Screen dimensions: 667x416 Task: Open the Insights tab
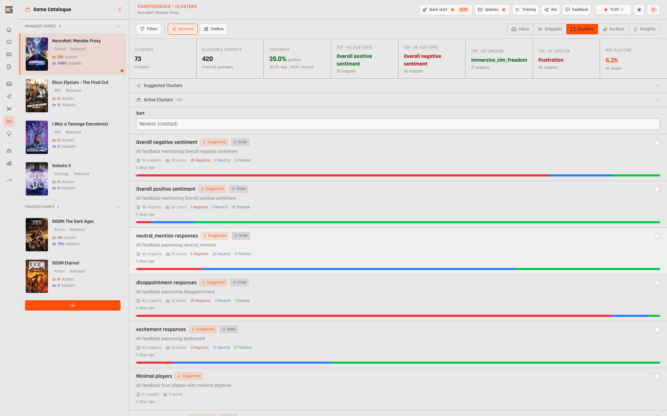[644, 29]
